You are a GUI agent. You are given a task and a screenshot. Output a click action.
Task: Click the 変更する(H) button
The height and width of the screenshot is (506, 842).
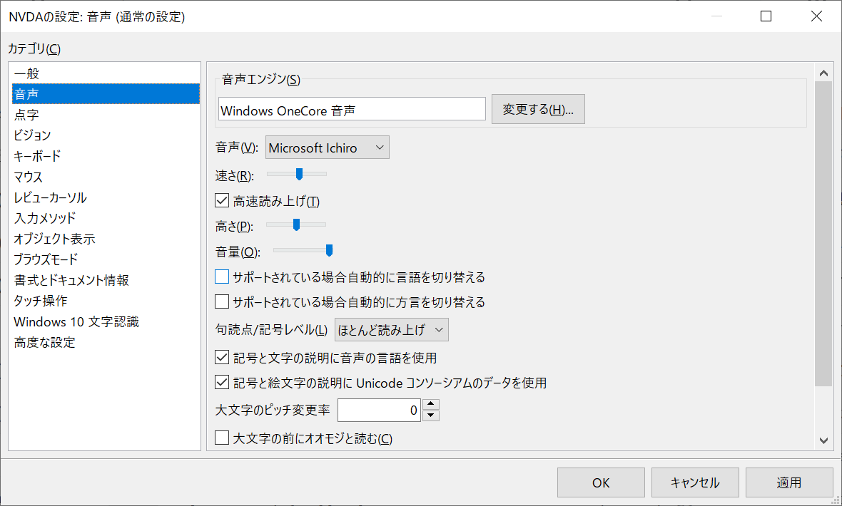pos(538,108)
